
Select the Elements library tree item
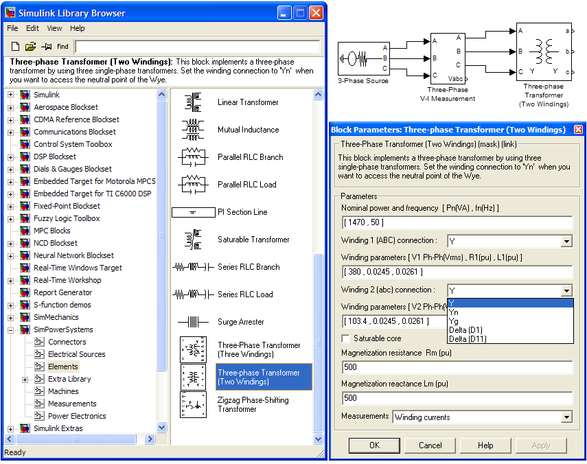point(63,367)
